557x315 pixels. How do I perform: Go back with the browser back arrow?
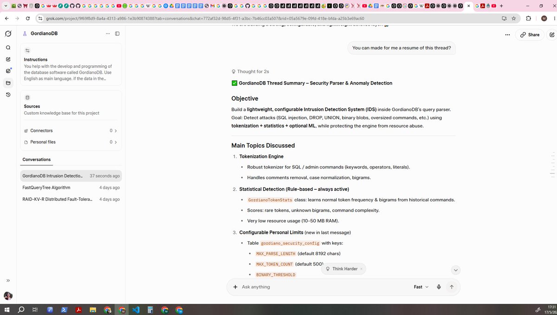[x=6, y=18]
